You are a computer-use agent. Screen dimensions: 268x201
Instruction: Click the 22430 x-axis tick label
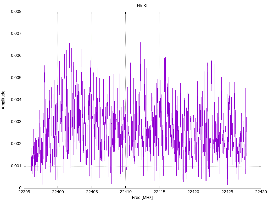click(x=261, y=192)
